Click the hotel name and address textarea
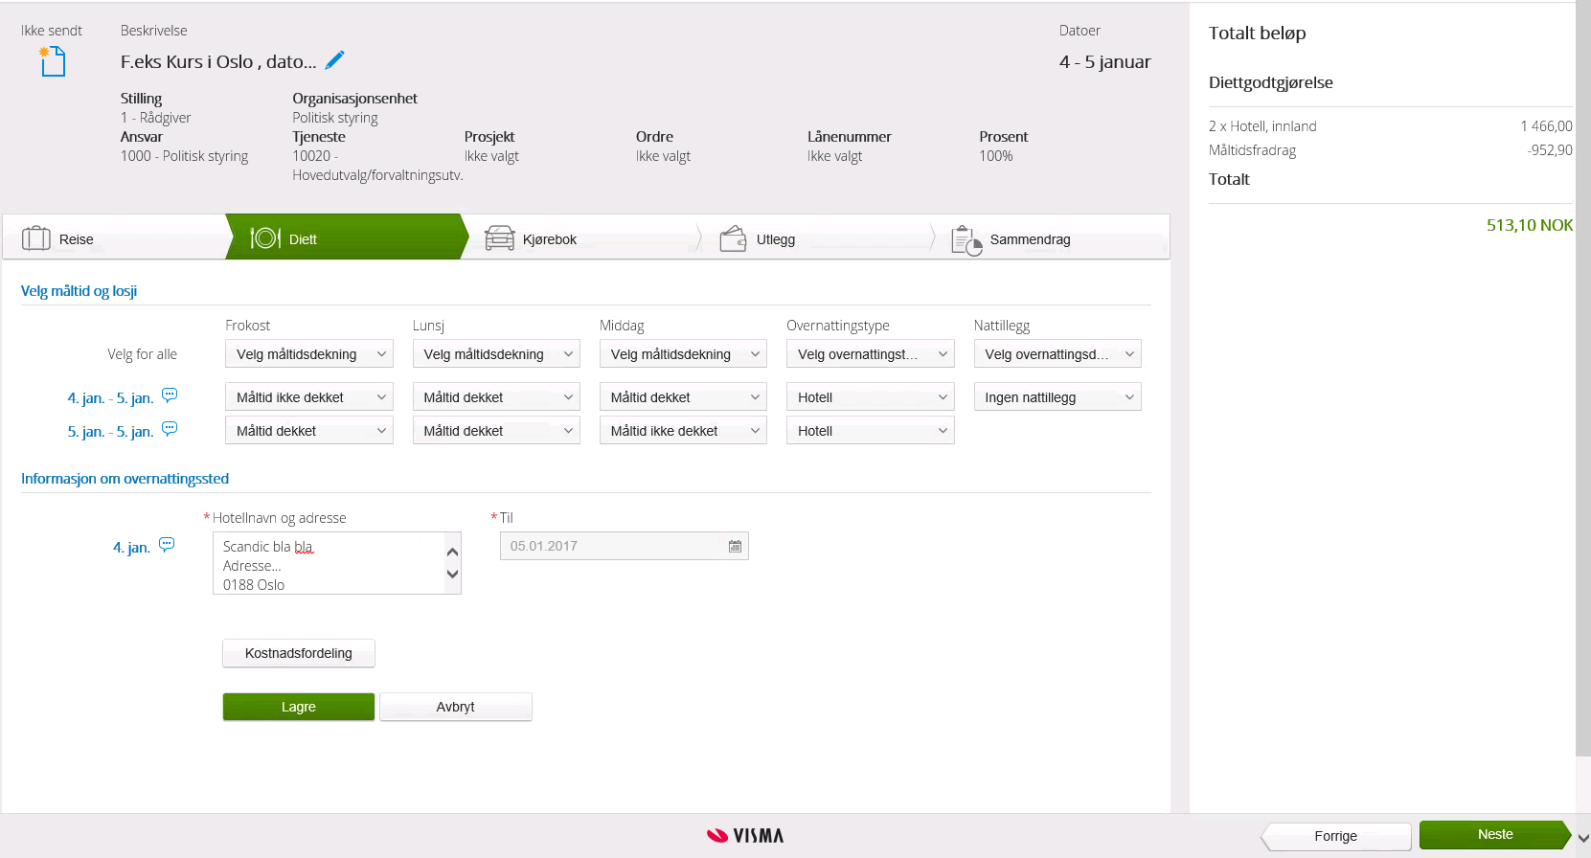 tap(336, 563)
